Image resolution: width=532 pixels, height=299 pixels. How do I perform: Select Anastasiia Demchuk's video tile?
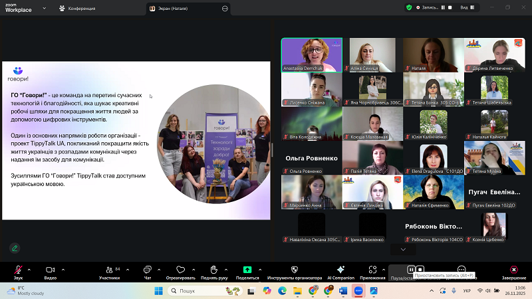coord(311,54)
